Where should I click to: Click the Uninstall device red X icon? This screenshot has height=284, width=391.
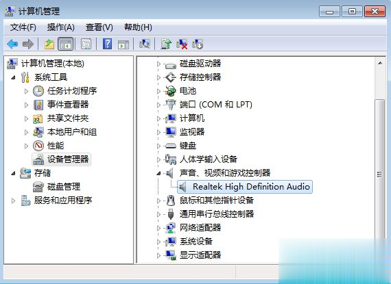coord(182,44)
